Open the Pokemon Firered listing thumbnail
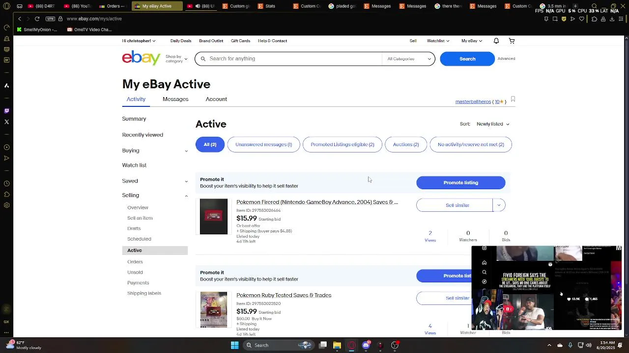Viewport: 629px width, 353px height. coord(214,216)
